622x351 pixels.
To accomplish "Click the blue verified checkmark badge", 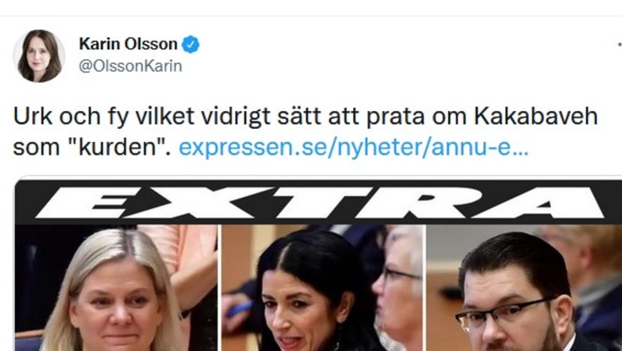I will click(x=190, y=44).
